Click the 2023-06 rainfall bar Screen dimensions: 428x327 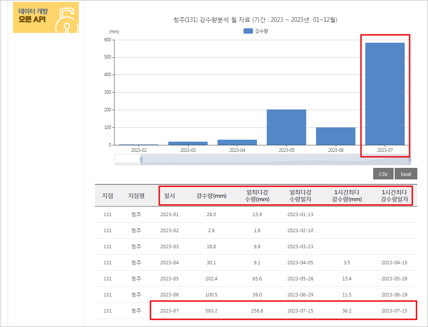[336, 135]
